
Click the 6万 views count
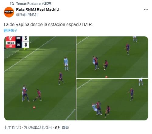(x=62, y=128)
